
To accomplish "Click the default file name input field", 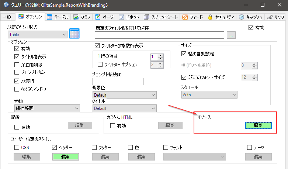I will [x=159, y=35].
